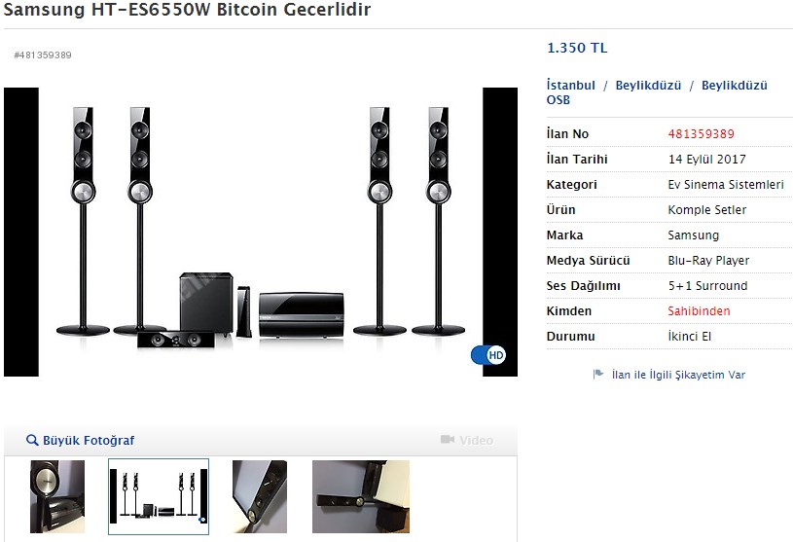Open İlan ile İlgili Şikayetim Var link

678,375
